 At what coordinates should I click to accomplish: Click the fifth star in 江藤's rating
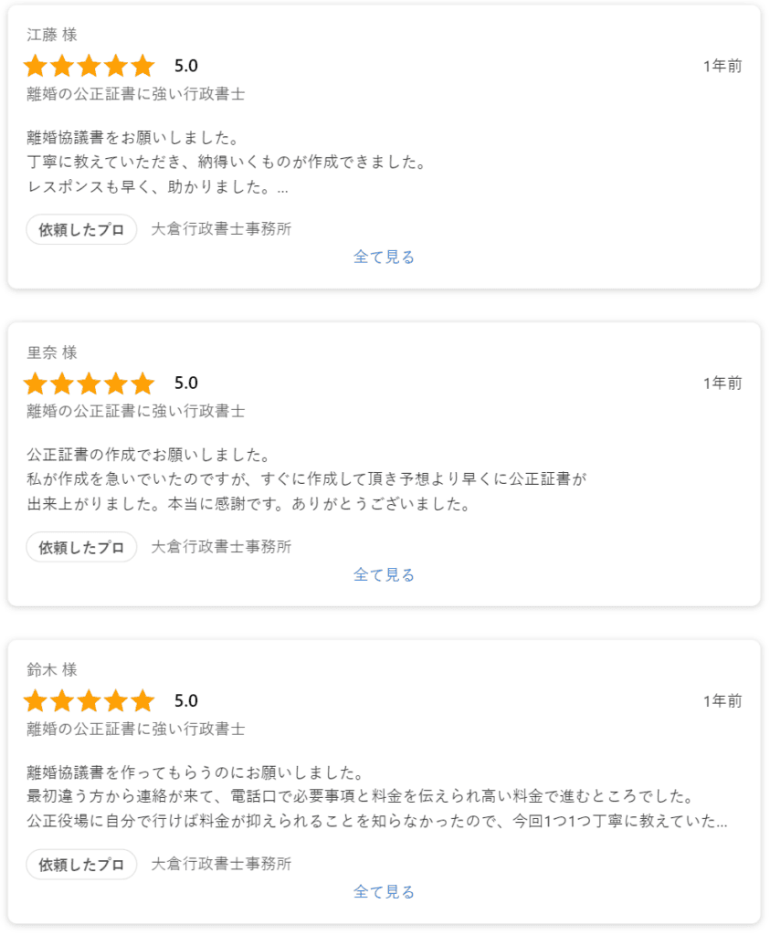(x=142, y=66)
